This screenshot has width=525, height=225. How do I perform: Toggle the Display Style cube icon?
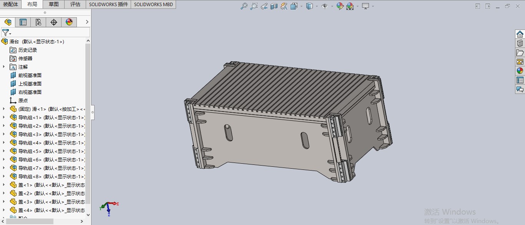click(x=309, y=6)
